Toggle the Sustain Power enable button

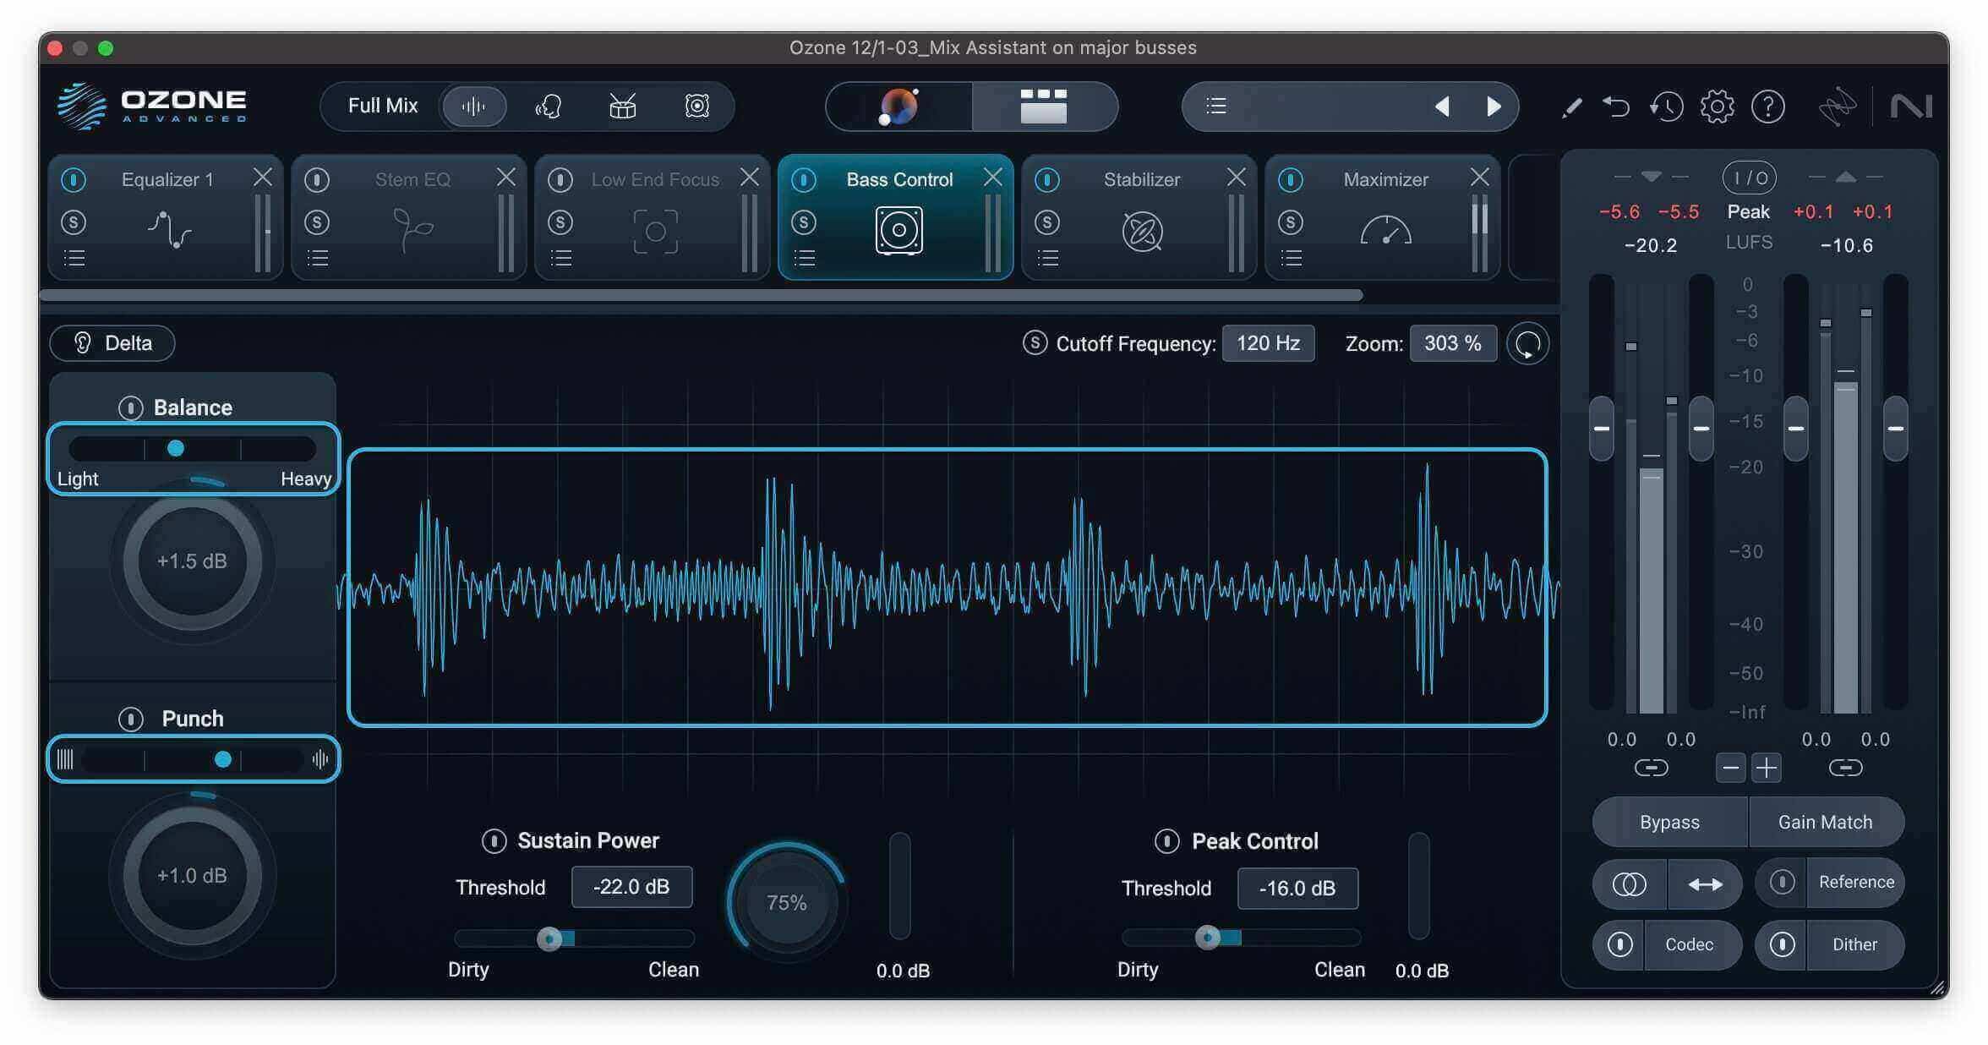[494, 841]
